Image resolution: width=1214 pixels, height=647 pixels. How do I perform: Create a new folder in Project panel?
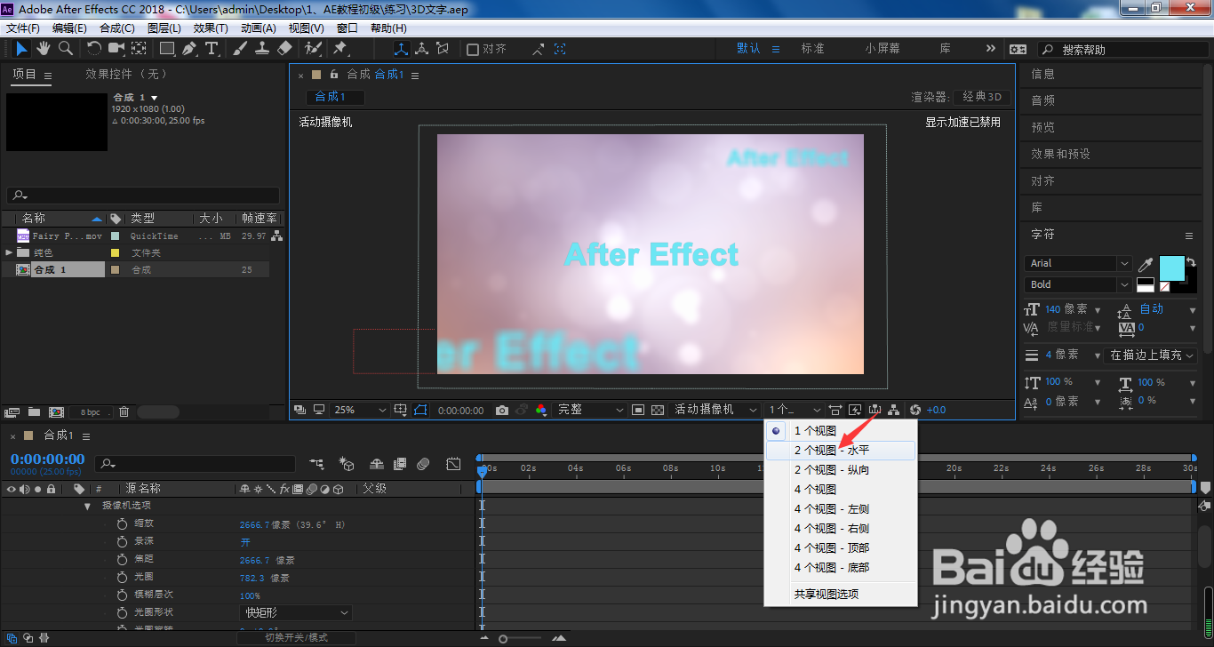(34, 411)
